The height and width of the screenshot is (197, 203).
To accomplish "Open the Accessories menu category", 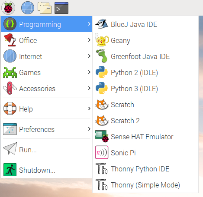I will coord(46,88).
